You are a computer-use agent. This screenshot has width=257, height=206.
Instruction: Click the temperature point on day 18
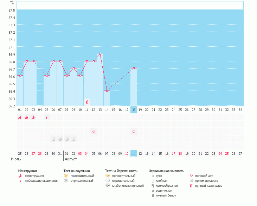134,68
